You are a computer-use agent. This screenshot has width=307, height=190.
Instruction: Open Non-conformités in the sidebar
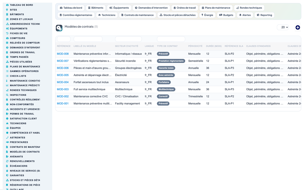22,104
